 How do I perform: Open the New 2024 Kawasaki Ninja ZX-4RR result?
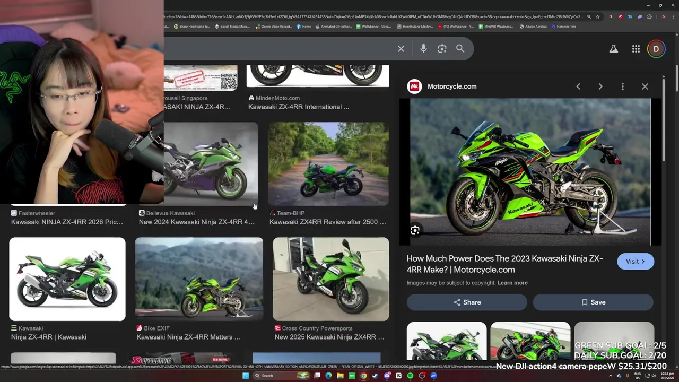(x=197, y=222)
